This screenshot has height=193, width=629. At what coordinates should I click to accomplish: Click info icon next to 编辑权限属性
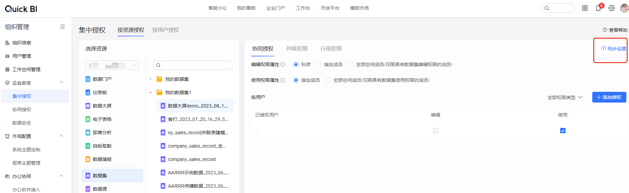[x=283, y=64]
